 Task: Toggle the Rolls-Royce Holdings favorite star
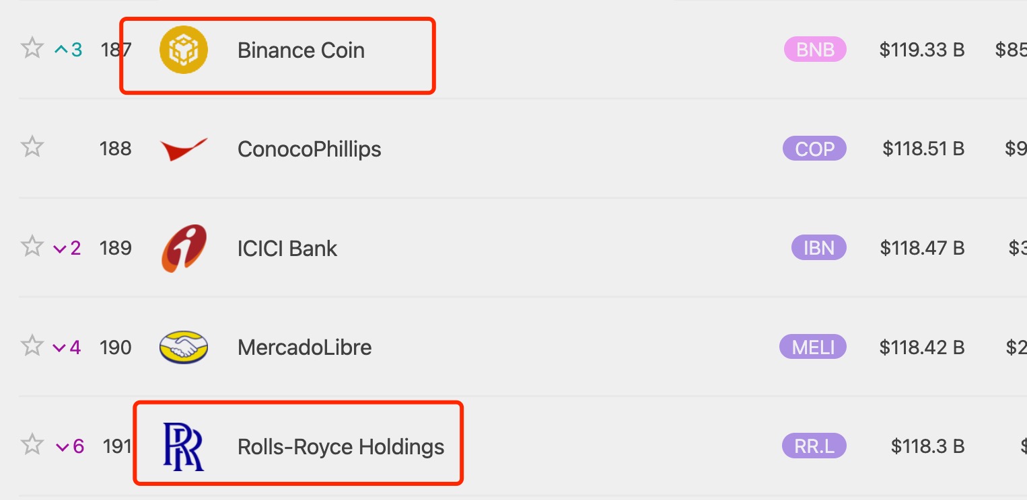click(x=32, y=444)
